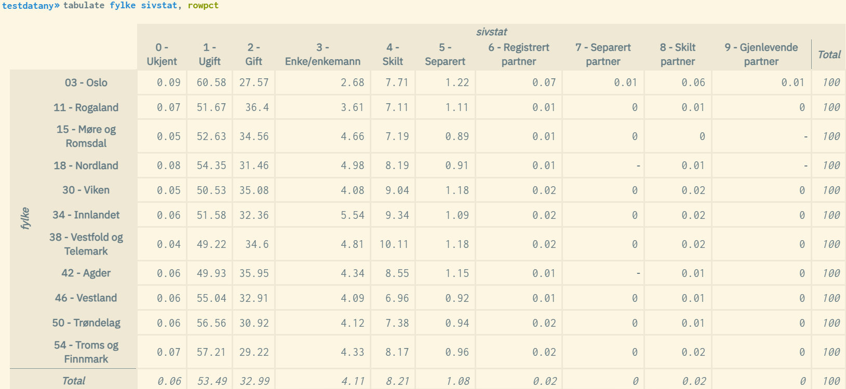Select the 10.11 Skilt cell
846x389 pixels.
394,244
